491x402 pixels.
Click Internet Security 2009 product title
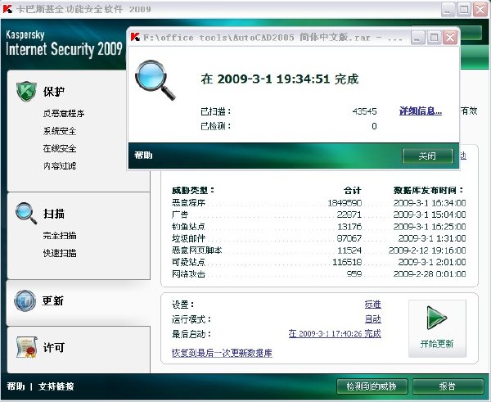[64, 49]
